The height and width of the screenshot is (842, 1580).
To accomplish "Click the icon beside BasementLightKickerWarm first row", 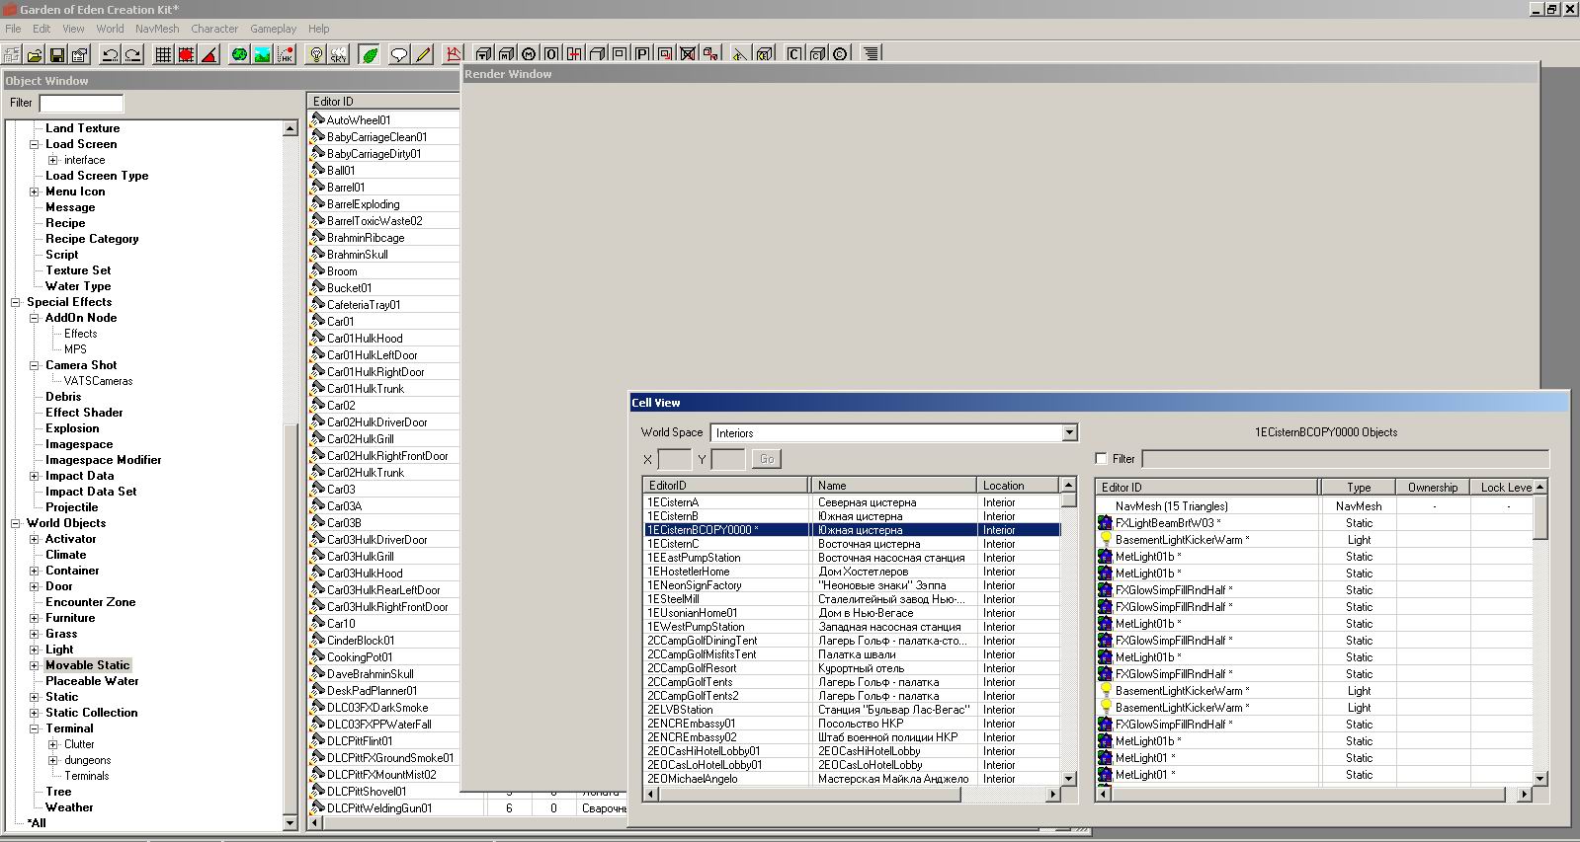I will coord(1106,540).
